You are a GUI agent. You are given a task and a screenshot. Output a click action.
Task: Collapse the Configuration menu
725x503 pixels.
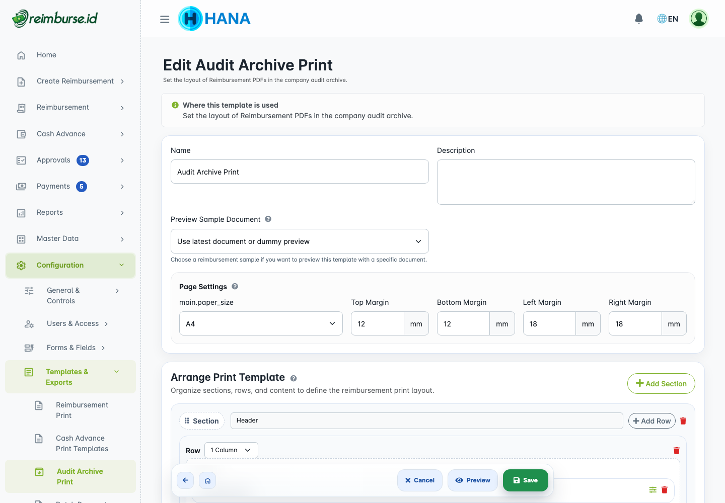(70, 265)
